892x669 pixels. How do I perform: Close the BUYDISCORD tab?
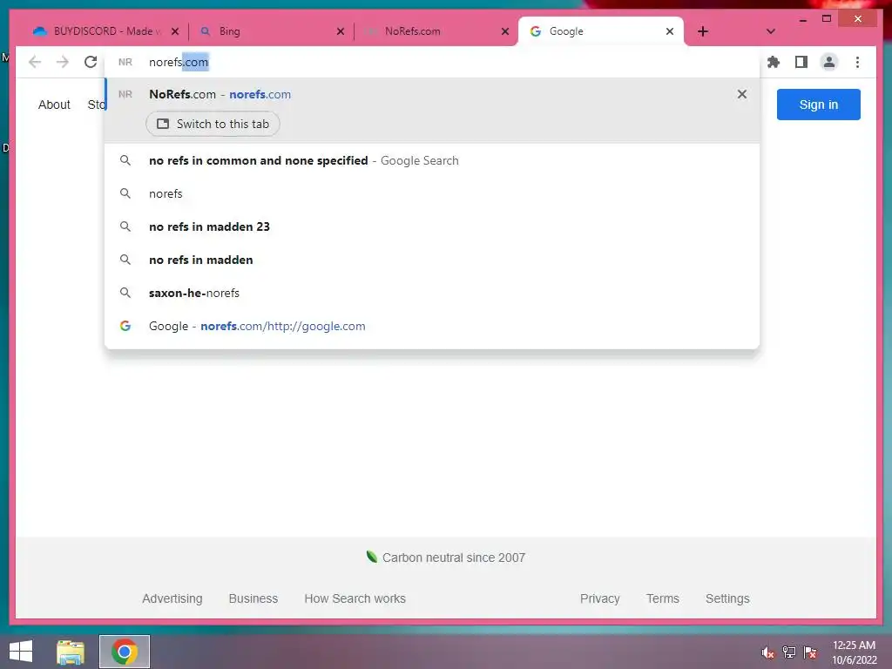click(175, 31)
